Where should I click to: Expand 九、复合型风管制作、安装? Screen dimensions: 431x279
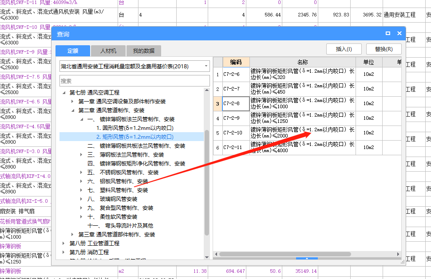click(x=81, y=208)
